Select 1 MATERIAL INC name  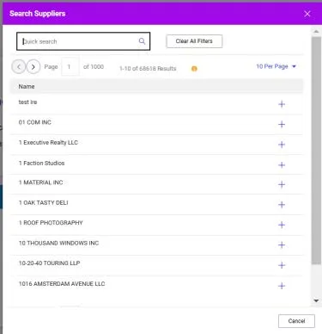tap(40, 182)
